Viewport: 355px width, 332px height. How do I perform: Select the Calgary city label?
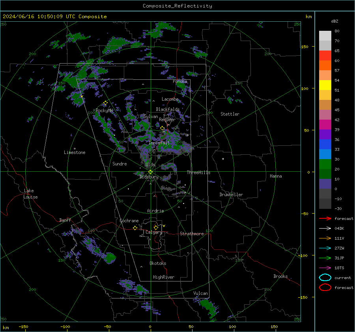pyautogui.click(x=154, y=232)
